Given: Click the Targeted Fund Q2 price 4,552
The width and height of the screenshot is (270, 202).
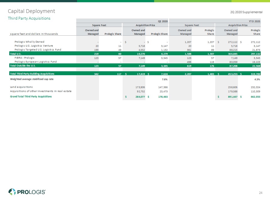Looking at the screenshot, I should tap(141, 50).
